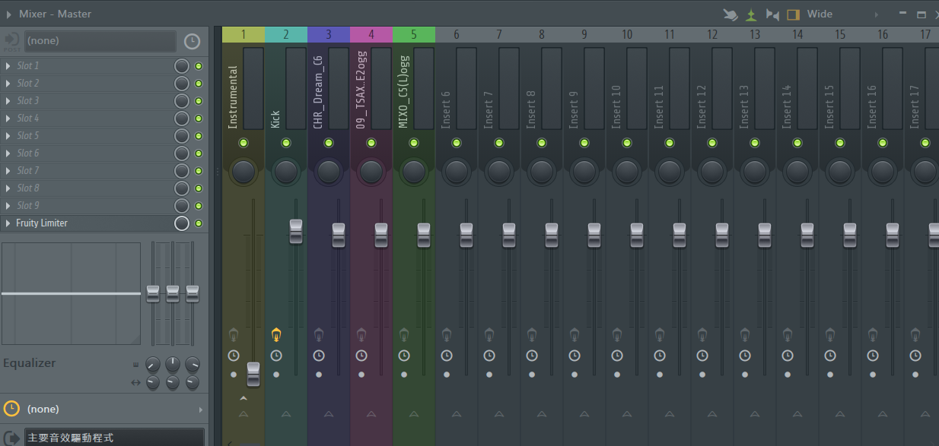Screen dimensions: 939x446
Task: Click the yellow latency clock icon
Action: pos(11,409)
